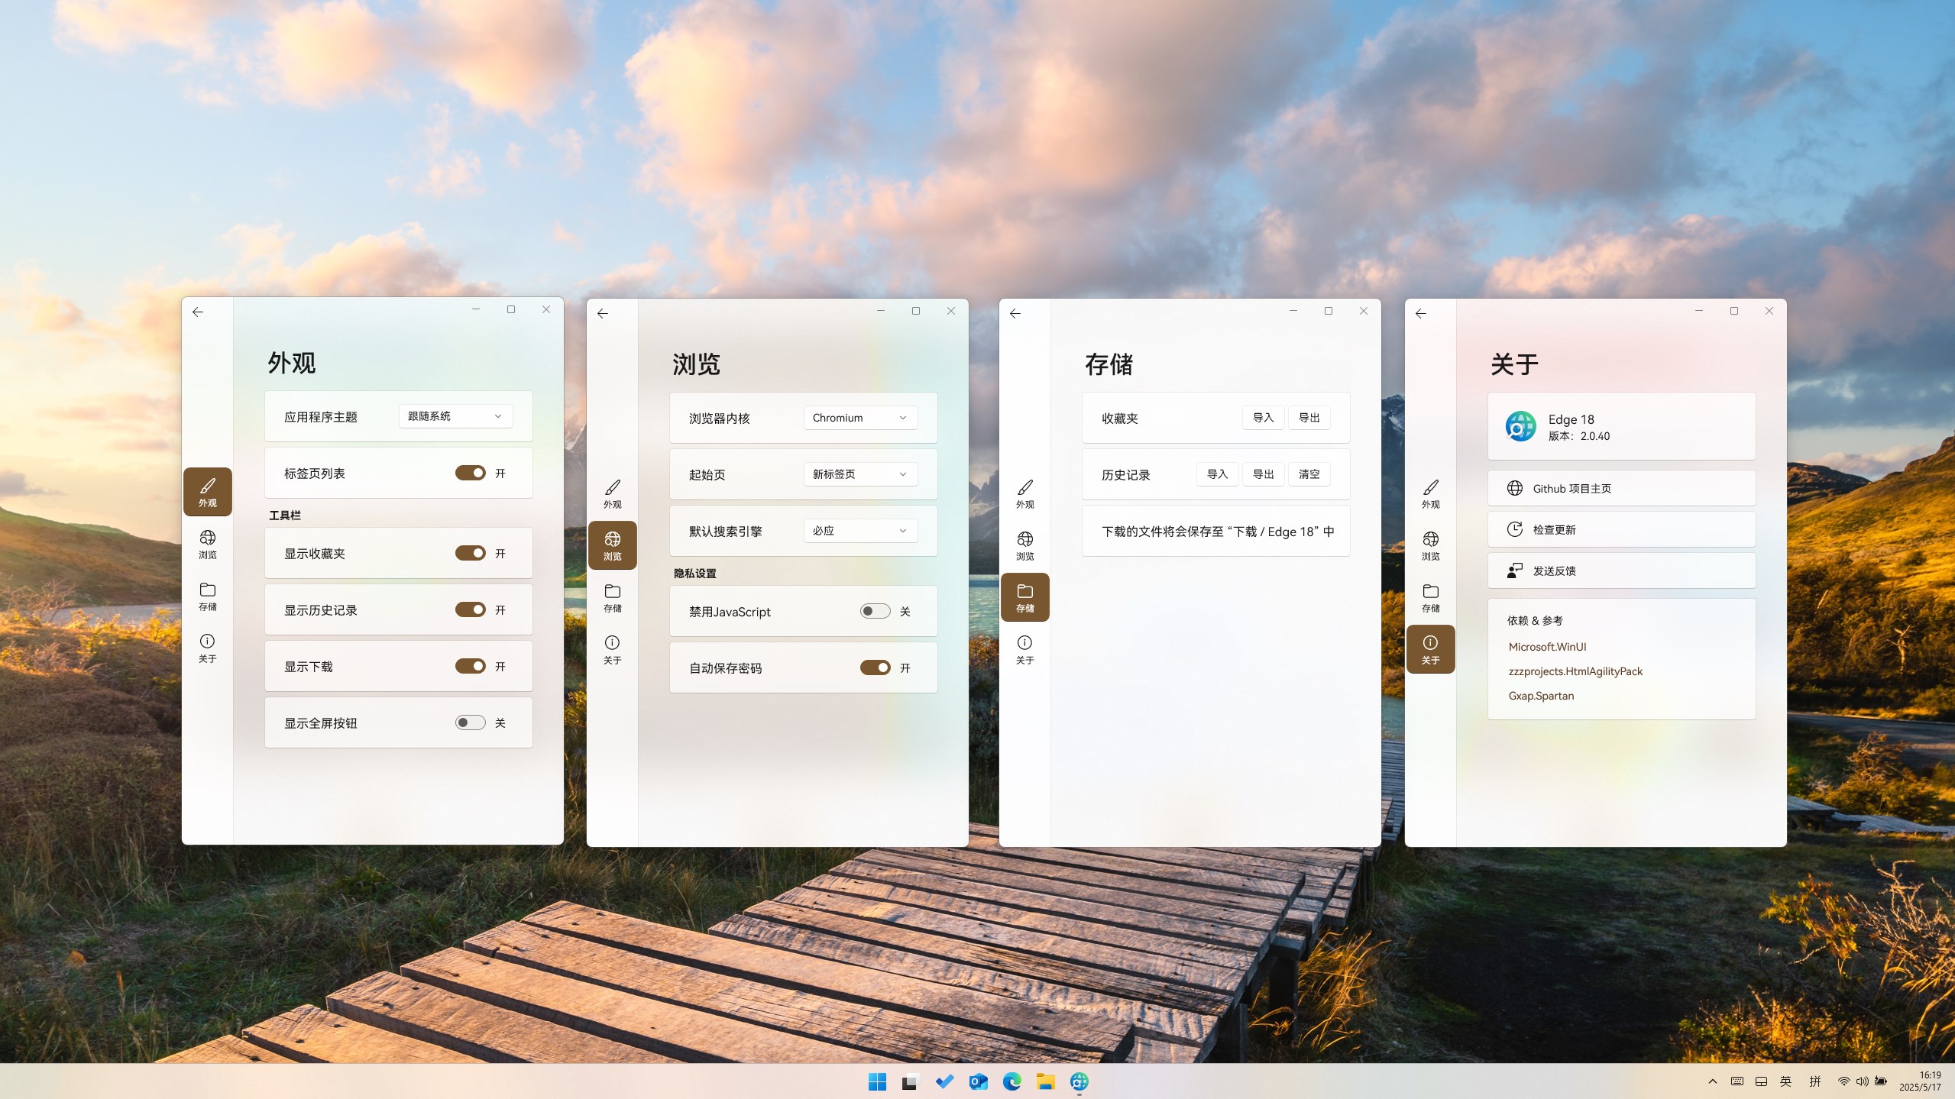Turn off 自动保存密码 switch

click(x=875, y=667)
